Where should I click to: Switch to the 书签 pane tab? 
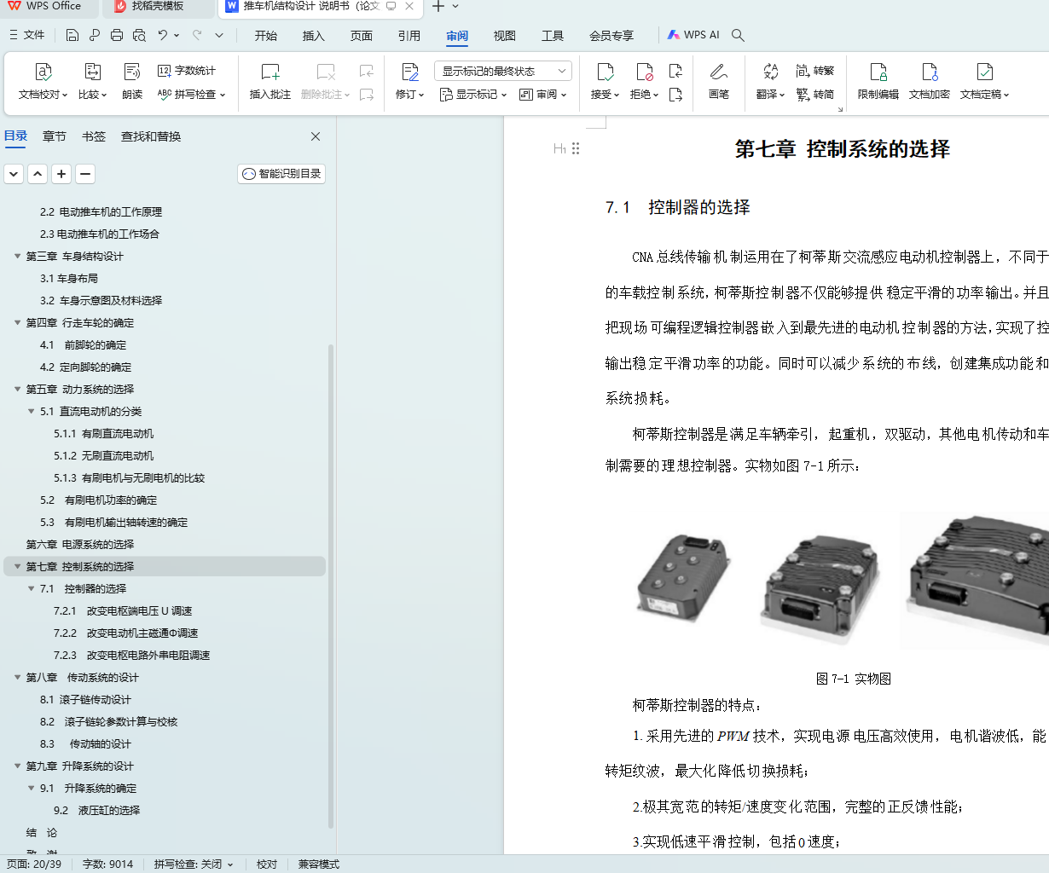pyautogui.click(x=94, y=136)
